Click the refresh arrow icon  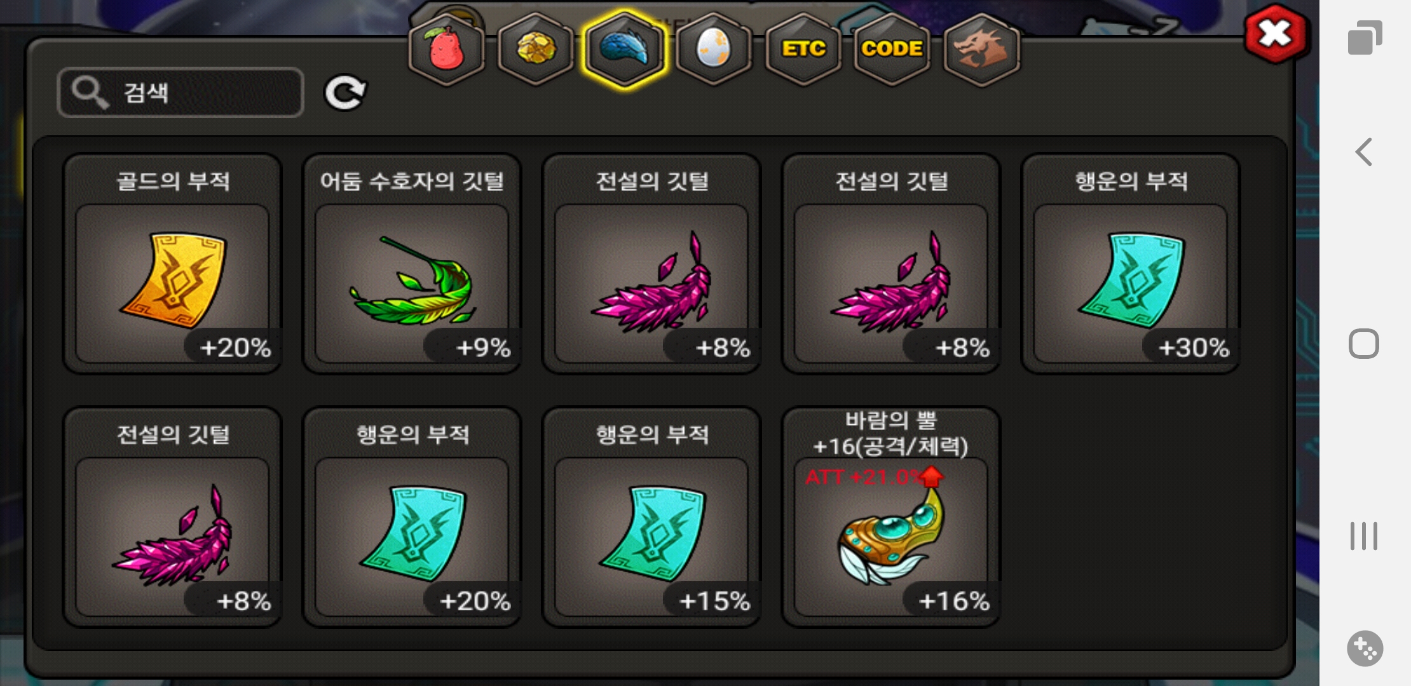(x=345, y=93)
